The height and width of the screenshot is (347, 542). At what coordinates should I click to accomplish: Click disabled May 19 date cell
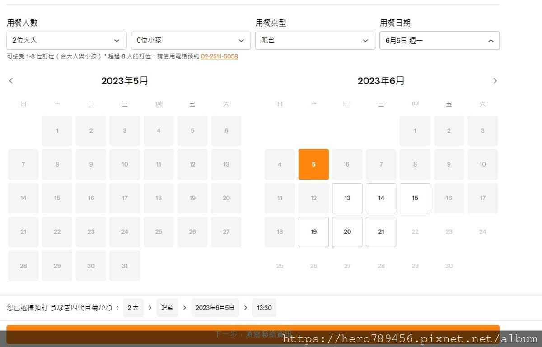192,198
